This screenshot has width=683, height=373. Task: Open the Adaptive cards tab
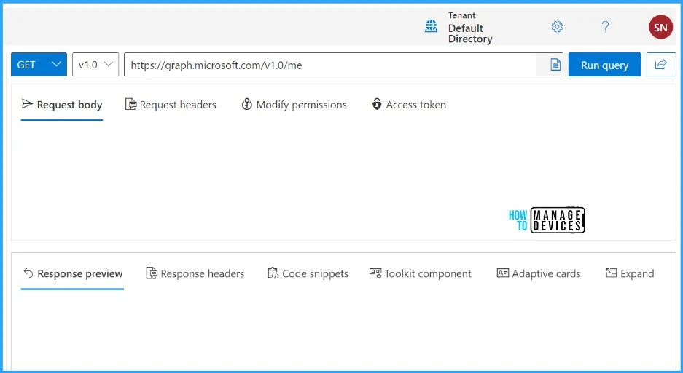click(539, 274)
